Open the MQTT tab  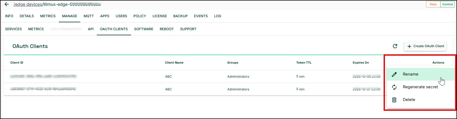click(x=89, y=16)
